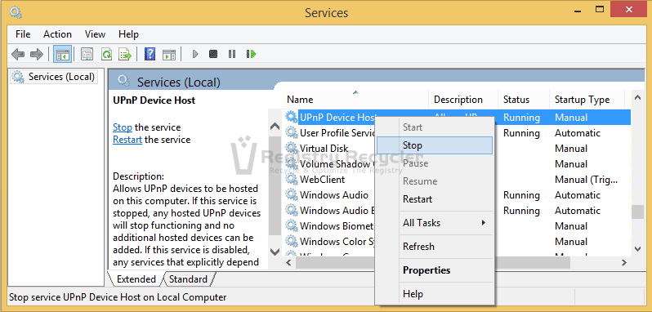Select Services (Local) tree node
This screenshot has height=312, width=652.
click(x=55, y=77)
